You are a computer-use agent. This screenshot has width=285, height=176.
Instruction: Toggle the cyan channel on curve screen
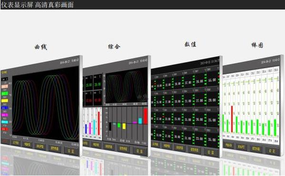[x=5, y=122]
